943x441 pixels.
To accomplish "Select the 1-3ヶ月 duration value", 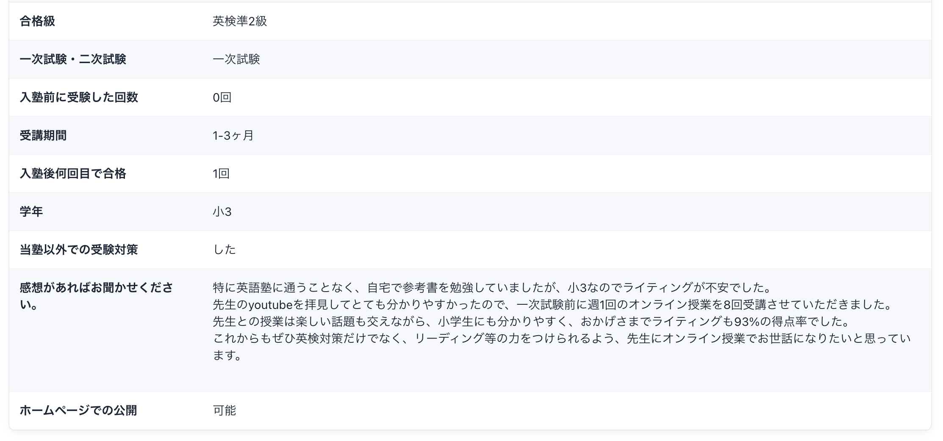I will click(x=233, y=135).
